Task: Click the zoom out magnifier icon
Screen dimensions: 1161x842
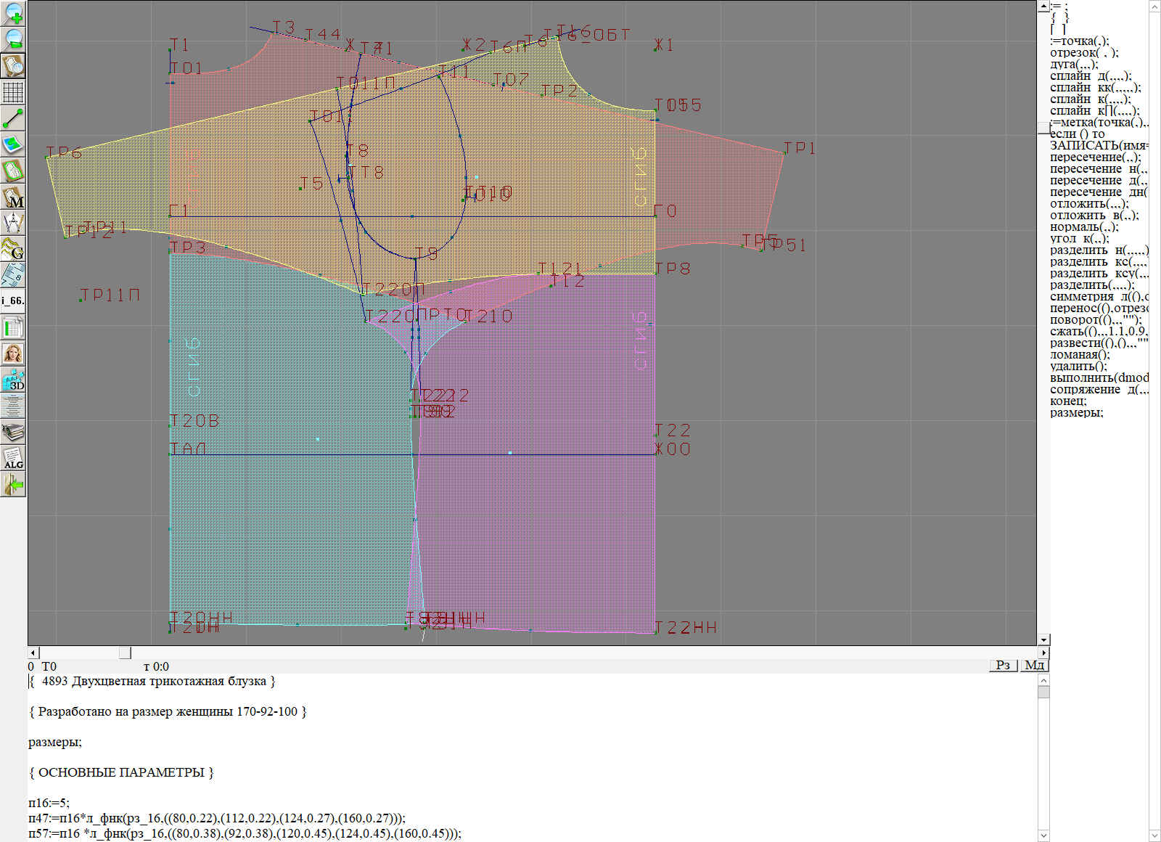Action: [x=13, y=39]
